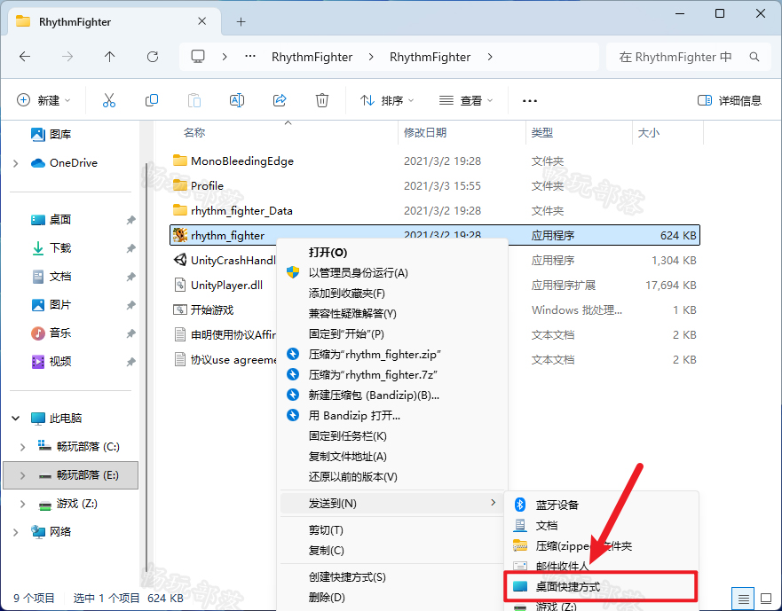Switch to details list view icon in status bar
The width and height of the screenshot is (782, 611).
point(744,598)
